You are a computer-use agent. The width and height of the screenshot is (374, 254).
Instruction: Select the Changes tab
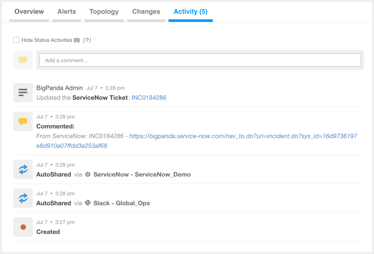point(146,12)
